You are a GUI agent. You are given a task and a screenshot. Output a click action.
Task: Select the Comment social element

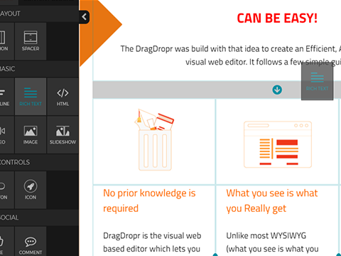(x=31, y=242)
